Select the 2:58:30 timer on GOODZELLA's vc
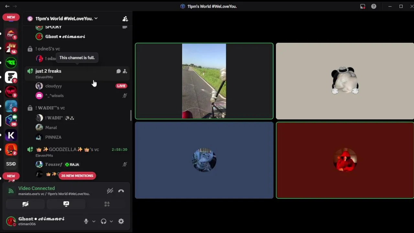The image size is (414, 233). [119, 150]
